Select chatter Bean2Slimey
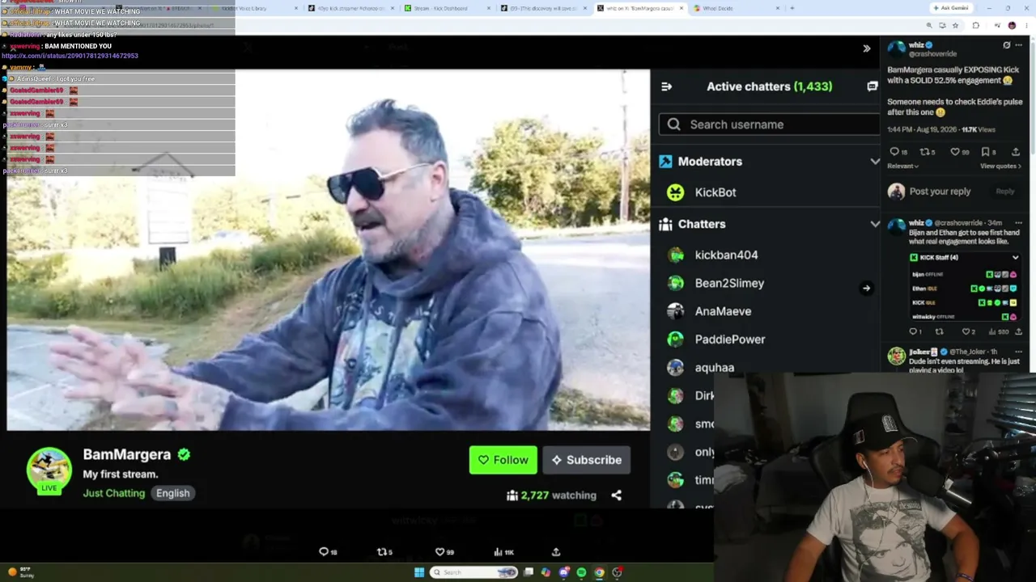 pyautogui.click(x=729, y=283)
